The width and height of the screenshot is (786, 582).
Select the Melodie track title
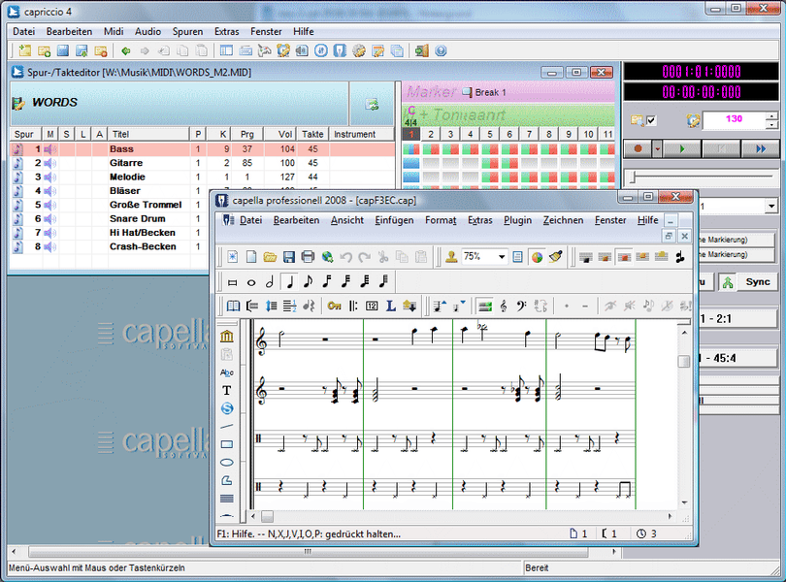pyautogui.click(x=127, y=177)
